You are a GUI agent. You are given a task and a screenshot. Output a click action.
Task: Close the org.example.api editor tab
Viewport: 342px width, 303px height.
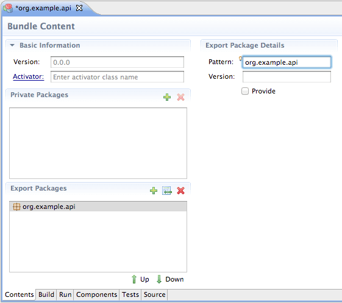[79, 8]
